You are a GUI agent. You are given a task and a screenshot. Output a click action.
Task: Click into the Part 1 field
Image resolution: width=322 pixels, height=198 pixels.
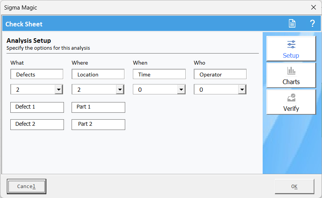coord(98,107)
